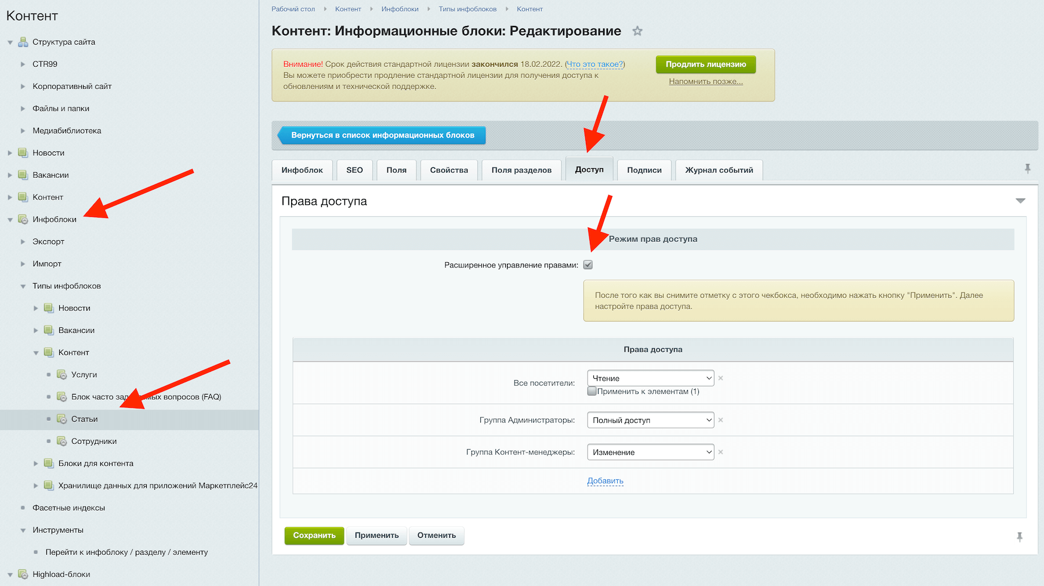Screen dimensions: 1044x586
Task: Click the Структура сайта tree icon
Action: (x=23, y=42)
